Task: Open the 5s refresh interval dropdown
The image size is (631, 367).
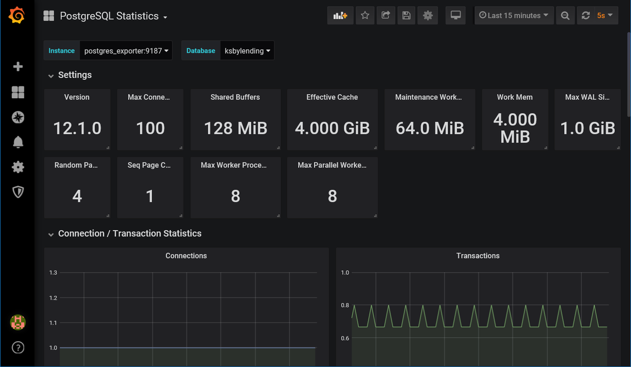Action: [x=605, y=16]
